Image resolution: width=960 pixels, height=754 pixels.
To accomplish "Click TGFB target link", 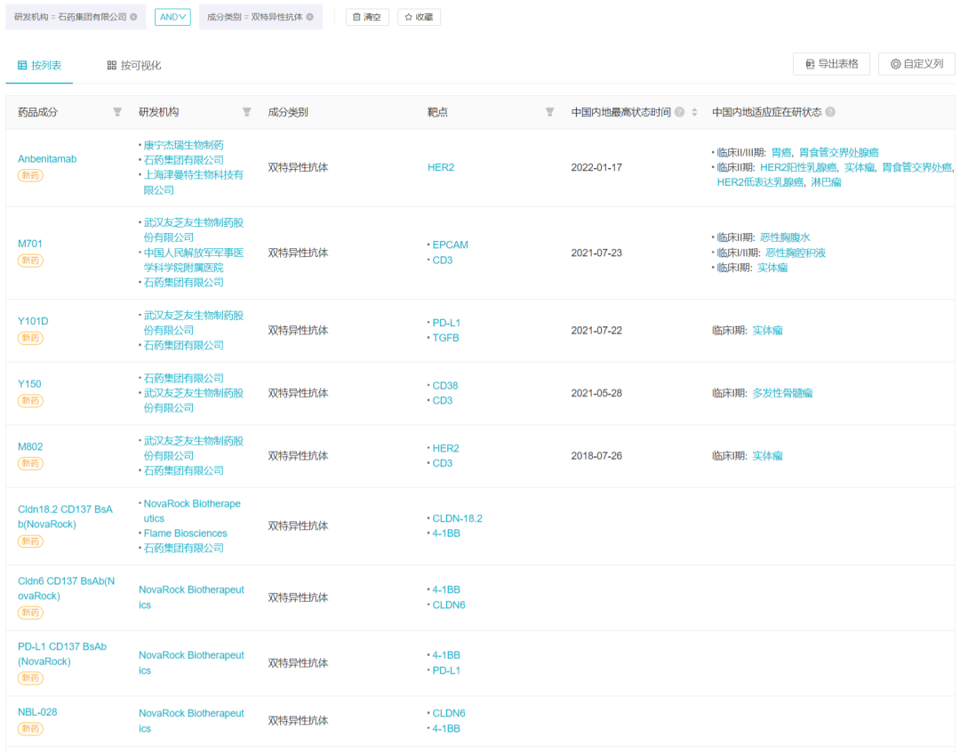I will pos(445,338).
